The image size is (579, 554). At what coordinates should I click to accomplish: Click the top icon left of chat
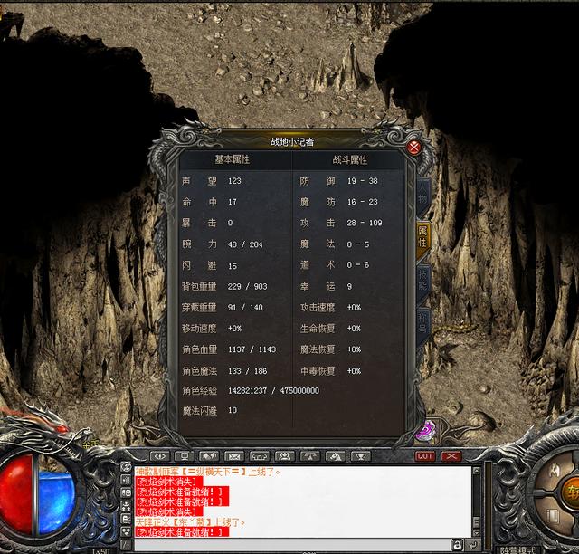[126, 468]
